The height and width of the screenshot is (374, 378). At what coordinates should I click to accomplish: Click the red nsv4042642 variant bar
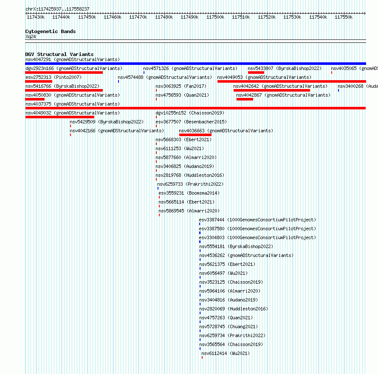(272, 90)
